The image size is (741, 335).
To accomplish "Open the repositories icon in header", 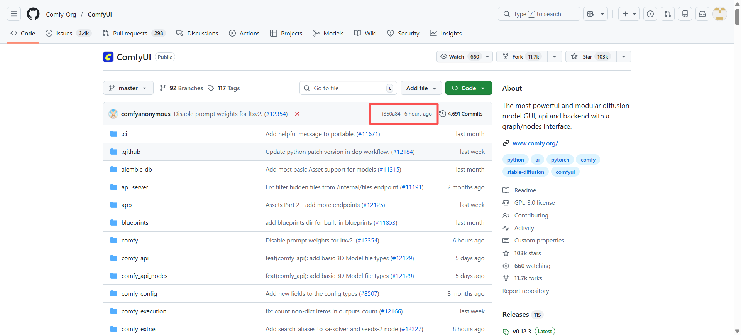I will (685, 14).
